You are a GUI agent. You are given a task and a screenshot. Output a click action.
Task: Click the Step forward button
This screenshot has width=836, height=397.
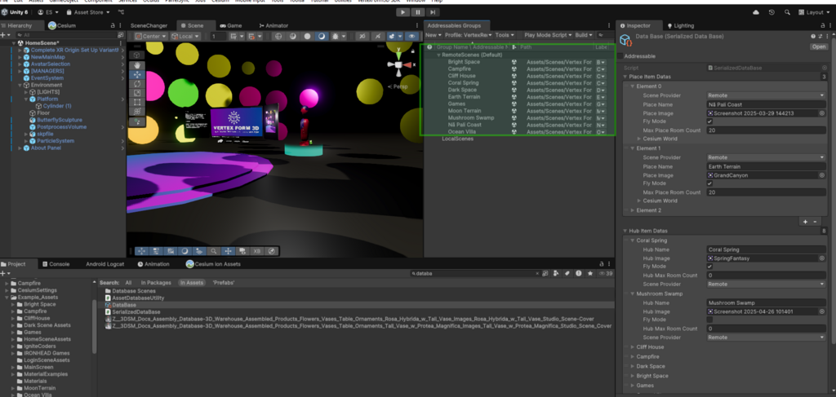434,12
